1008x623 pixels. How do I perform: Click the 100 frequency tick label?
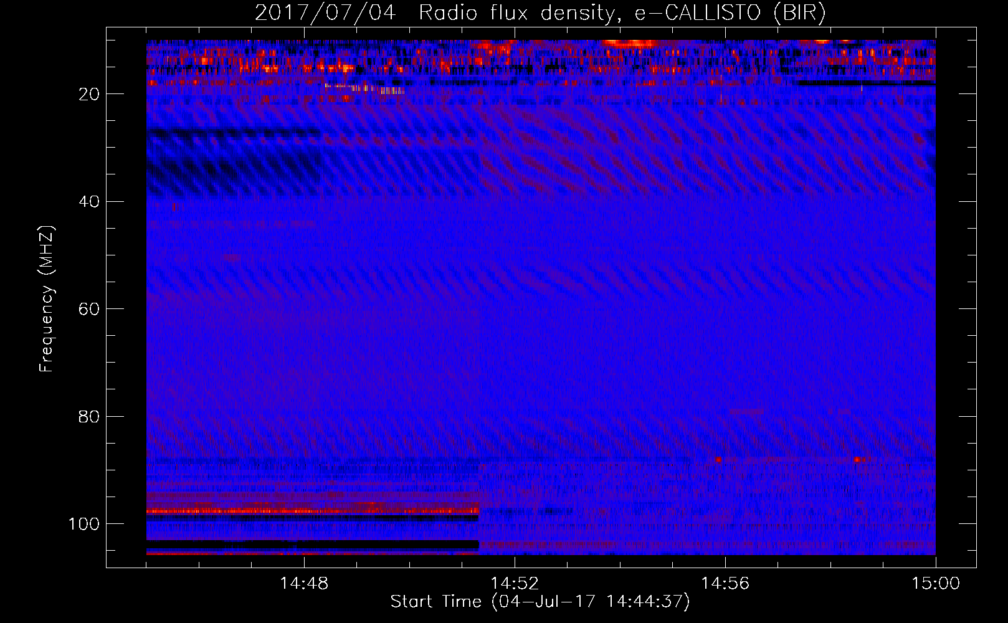tap(84, 524)
